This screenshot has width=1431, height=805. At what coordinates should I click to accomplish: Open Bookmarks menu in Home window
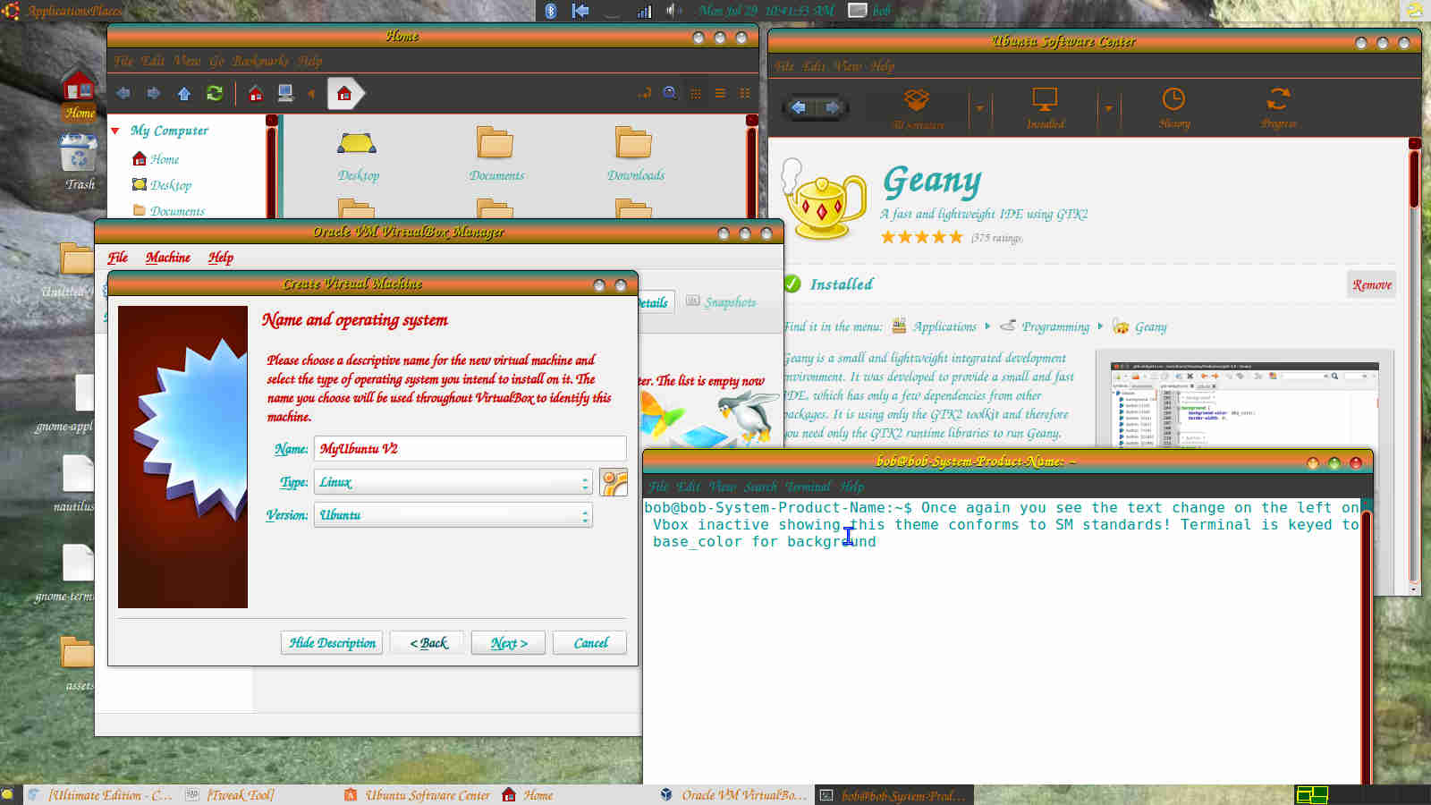pyautogui.click(x=260, y=61)
